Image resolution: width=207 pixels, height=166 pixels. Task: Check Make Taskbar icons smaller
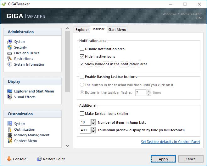(x=82, y=114)
